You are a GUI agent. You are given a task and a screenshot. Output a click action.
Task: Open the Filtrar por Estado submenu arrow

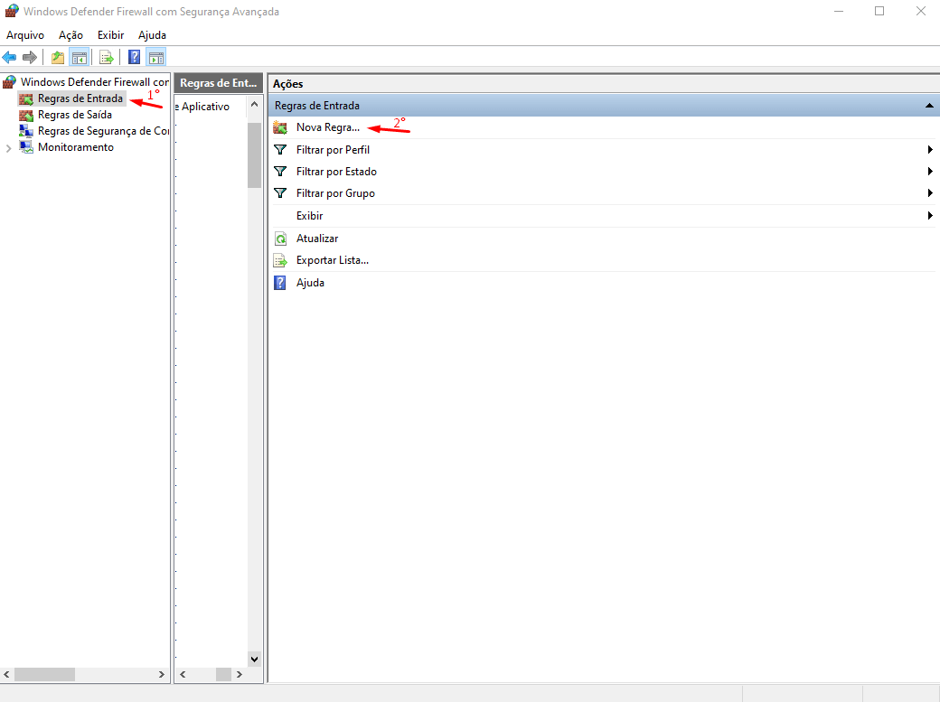(x=930, y=172)
